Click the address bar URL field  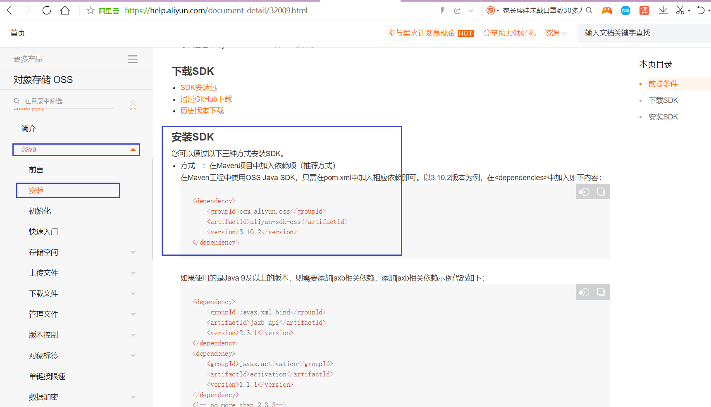[x=216, y=11]
